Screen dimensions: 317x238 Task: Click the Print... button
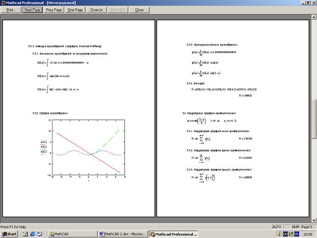(11, 10)
